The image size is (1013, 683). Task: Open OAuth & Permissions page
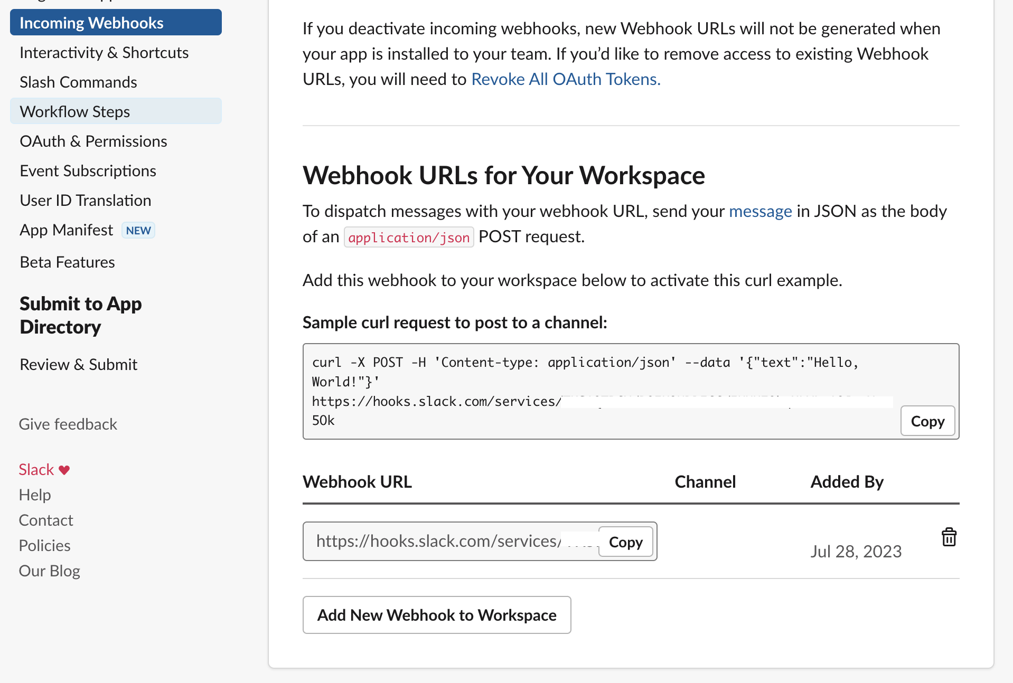93,141
